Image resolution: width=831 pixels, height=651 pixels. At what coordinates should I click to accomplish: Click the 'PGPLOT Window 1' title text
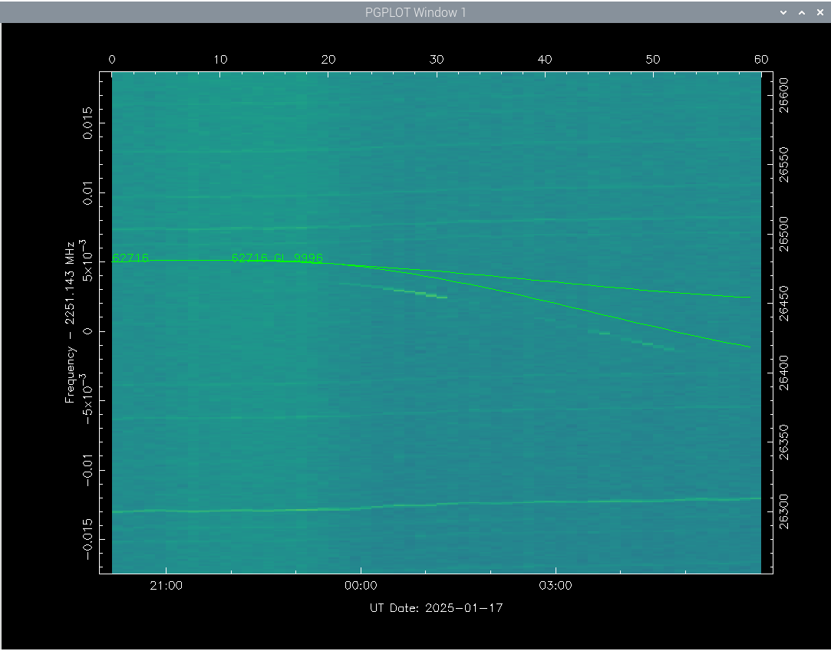pyautogui.click(x=415, y=12)
